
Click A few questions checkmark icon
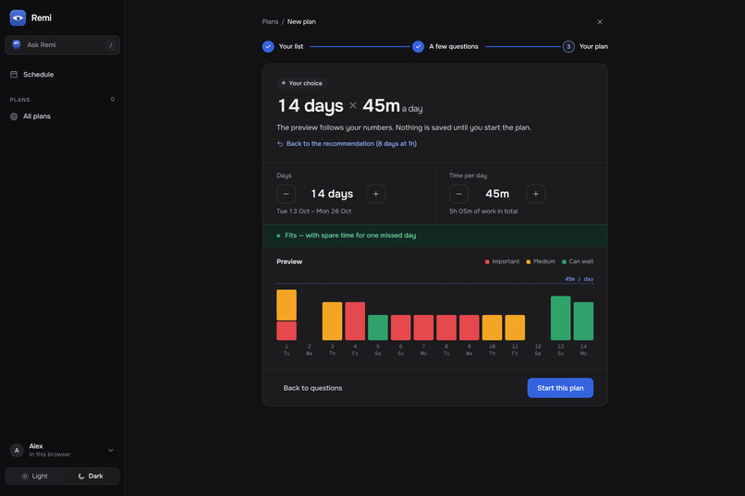pos(418,46)
